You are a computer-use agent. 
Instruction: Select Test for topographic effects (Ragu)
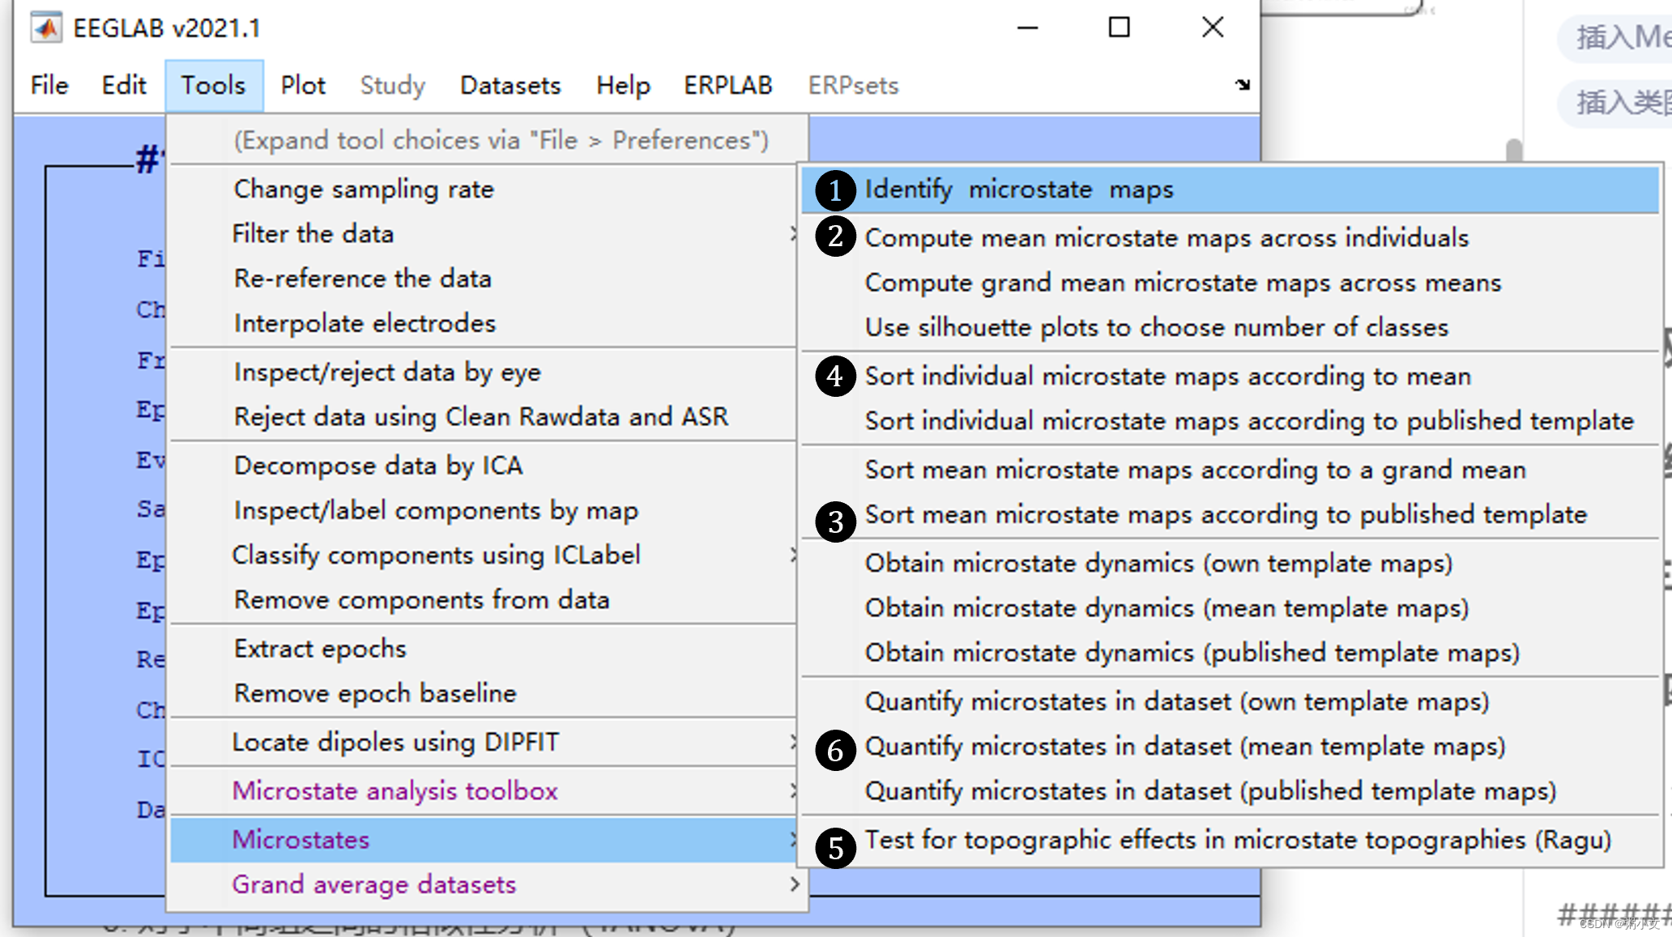(1230, 841)
